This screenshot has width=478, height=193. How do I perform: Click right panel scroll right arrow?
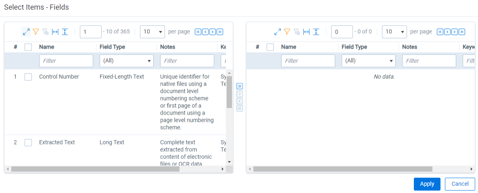pos(471,169)
